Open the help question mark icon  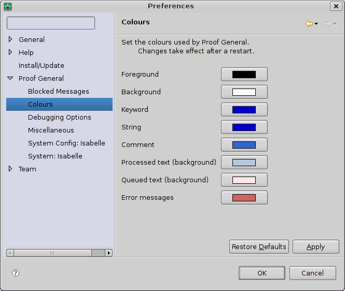16,273
